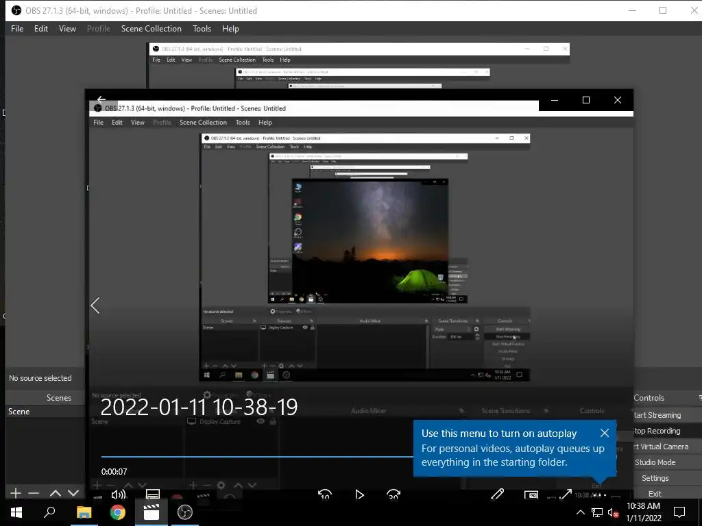Open the taskbar clock and calendar
702x526 pixels.
coord(643,512)
